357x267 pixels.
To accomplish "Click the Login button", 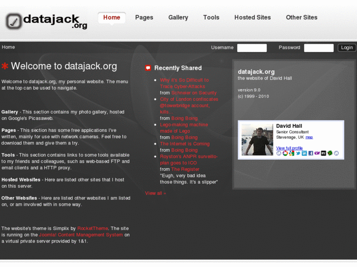I will coord(347,48).
